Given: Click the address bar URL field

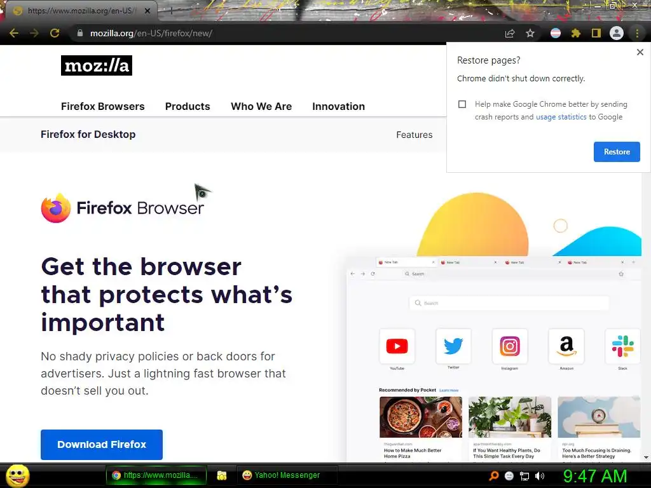Looking at the screenshot, I should coord(287,33).
